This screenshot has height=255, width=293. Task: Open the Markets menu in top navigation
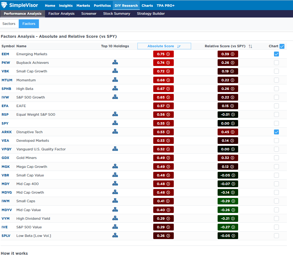[83, 6]
